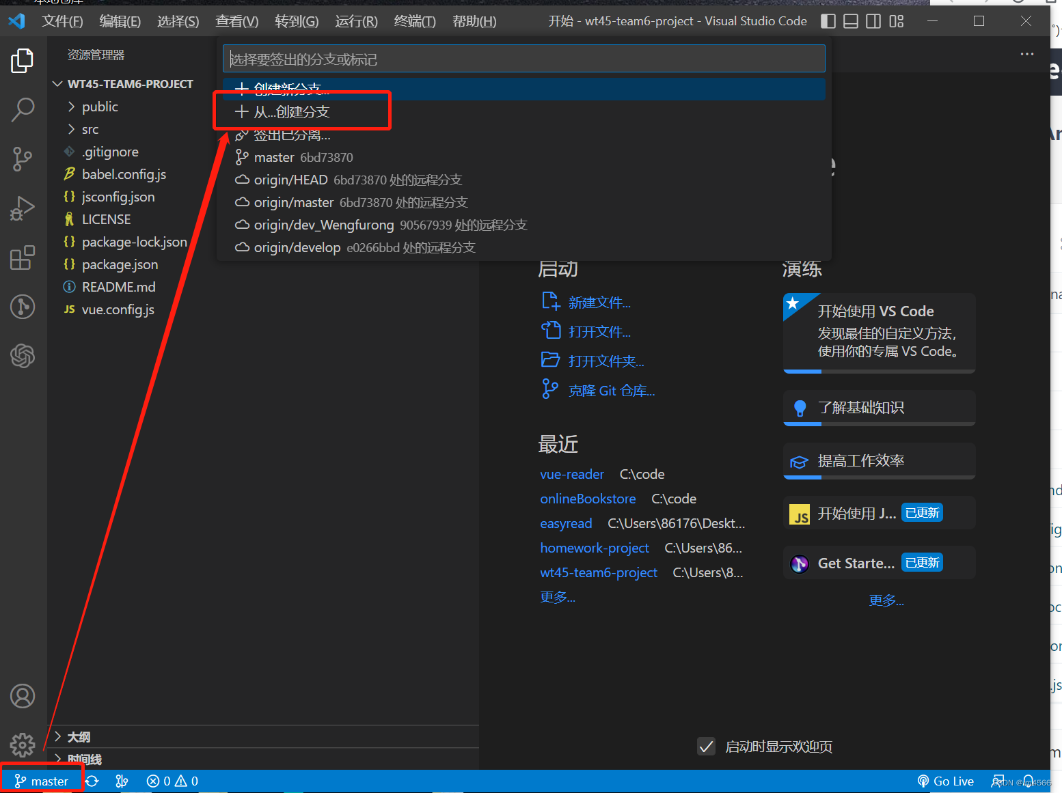The height and width of the screenshot is (793, 1062).
Task: Open the Manage gear icon
Action: click(23, 745)
